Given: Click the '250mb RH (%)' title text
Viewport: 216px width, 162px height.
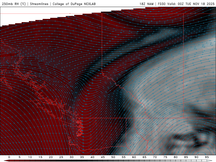Looking at the screenshot, I should tap(14, 4).
